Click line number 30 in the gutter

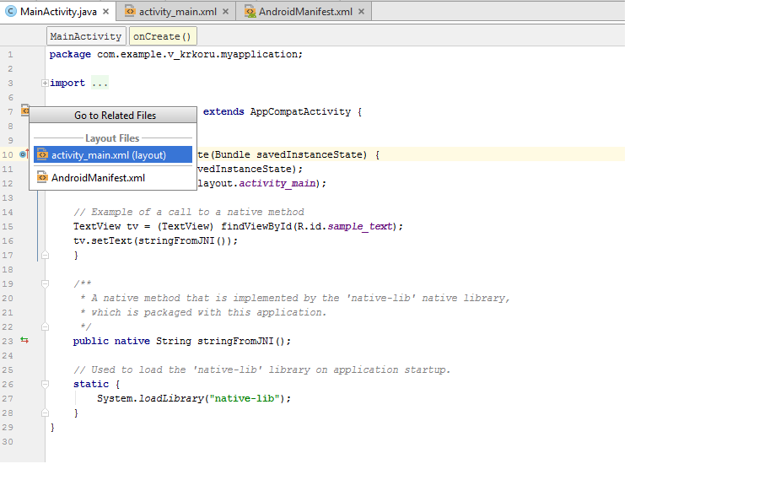[x=8, y=442]
